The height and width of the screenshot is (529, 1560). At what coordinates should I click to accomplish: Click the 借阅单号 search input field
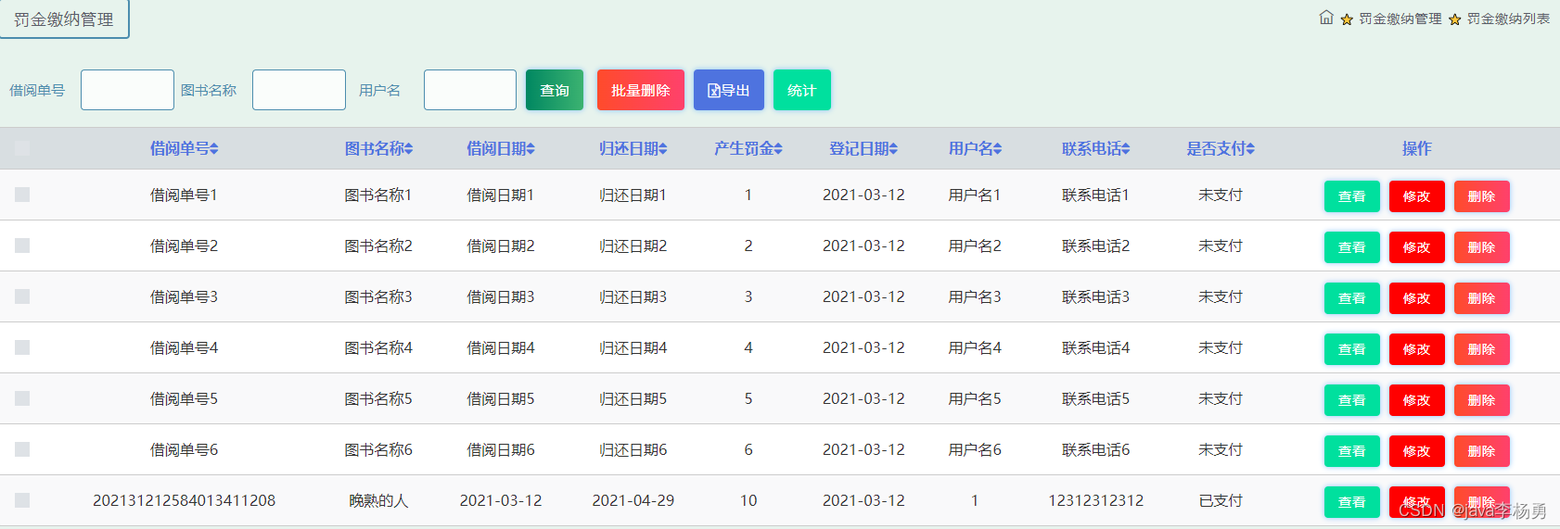click(x=127, y=90)
